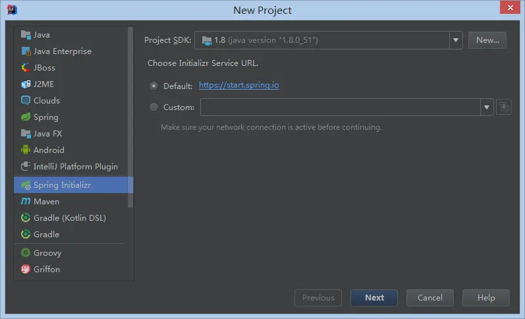Select Java project type

[x=70, y=34]
